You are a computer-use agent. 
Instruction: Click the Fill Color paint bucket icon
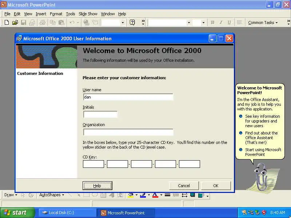coord(131,195)
